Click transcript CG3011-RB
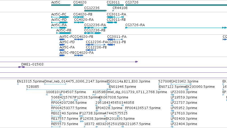 (112, 22)
